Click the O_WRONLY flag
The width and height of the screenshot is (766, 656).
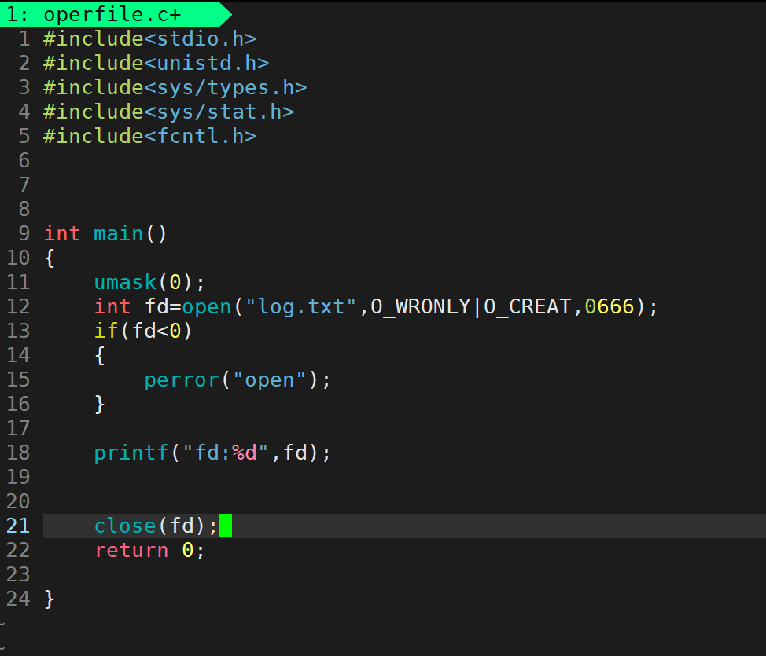coord(420,307)
